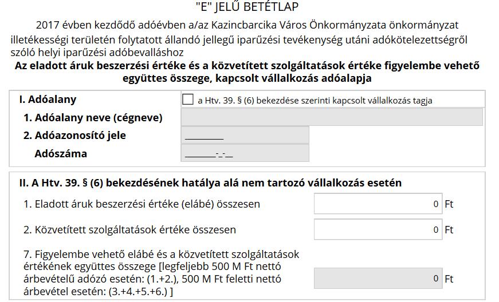Screen dimensions: 499x302
Task: Click the bold 'Az eladott áruk beszerzési értéke' heading
Action: (247, 71)
